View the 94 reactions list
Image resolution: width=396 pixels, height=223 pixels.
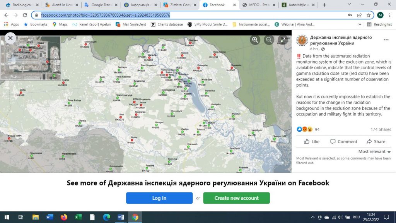(308, 129)
